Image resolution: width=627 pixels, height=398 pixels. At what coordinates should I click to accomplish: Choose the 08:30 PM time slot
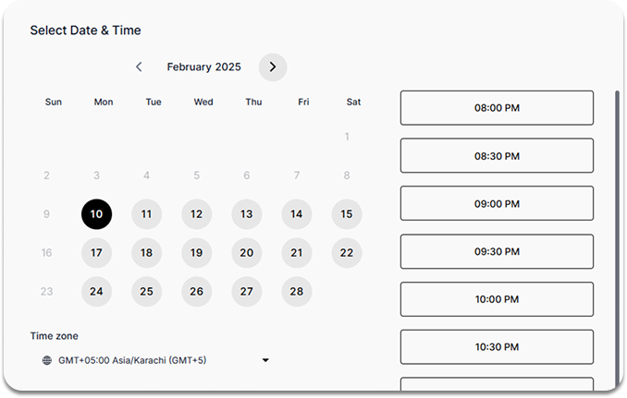tap(497, 156)
